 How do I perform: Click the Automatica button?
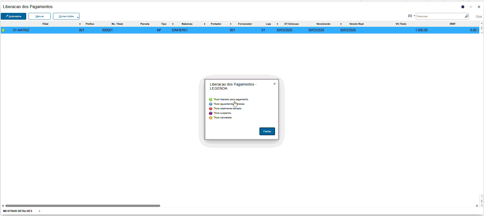tap(13, 16)
